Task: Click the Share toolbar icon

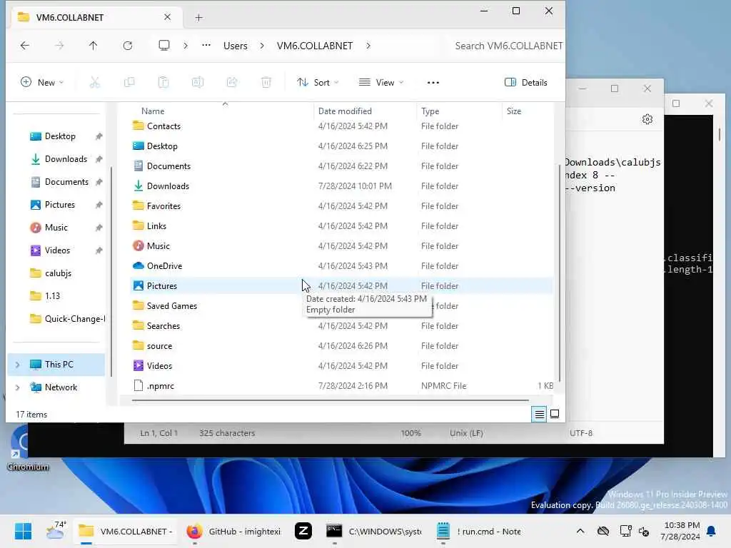Action: (x=232, y=83)
